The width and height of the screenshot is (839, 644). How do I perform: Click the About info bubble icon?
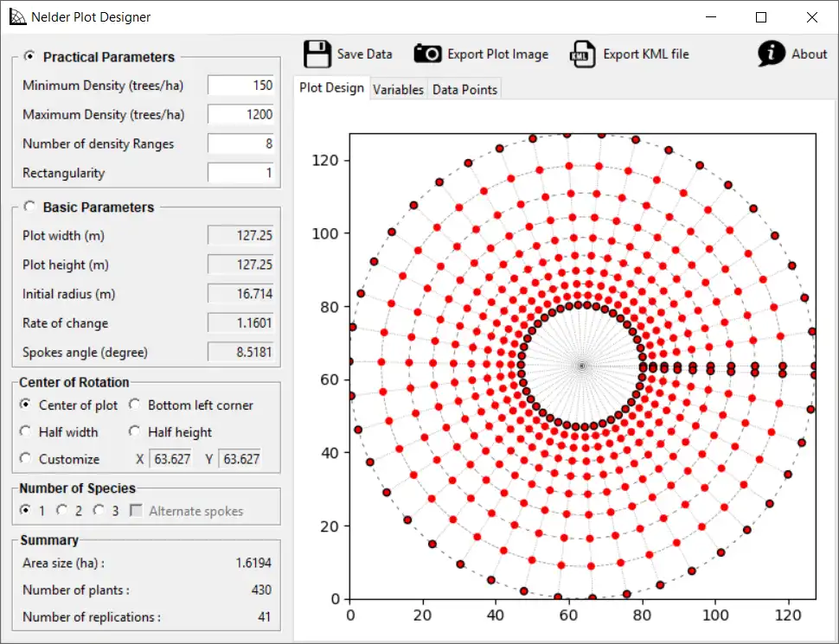771,54
